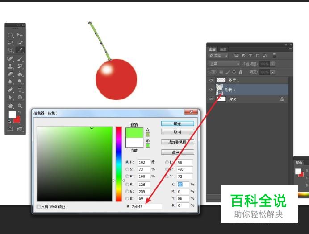The height and width of the screenshot is (234, 309).
Task: Select the Polygon shape tool
Action: (20, 98)
